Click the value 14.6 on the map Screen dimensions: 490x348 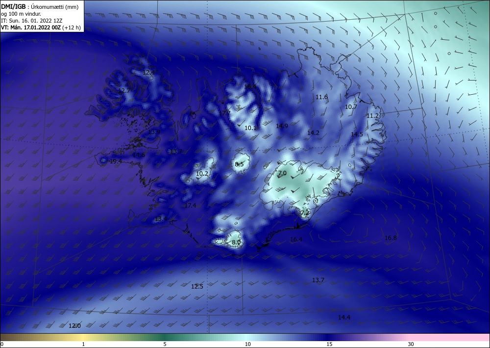139,155
